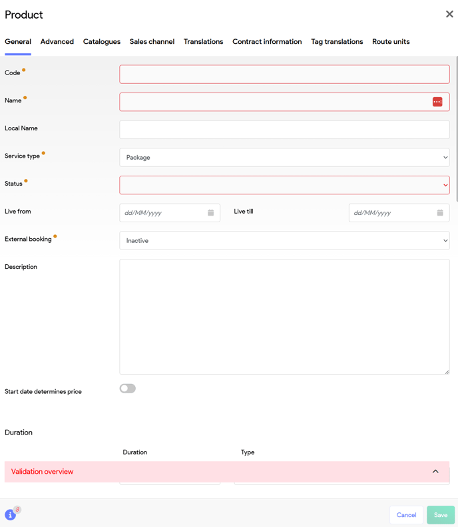The width and height of the screenshot is (458, 527).
Task: Select the Translations tab
Action: [x=203, y=42]
